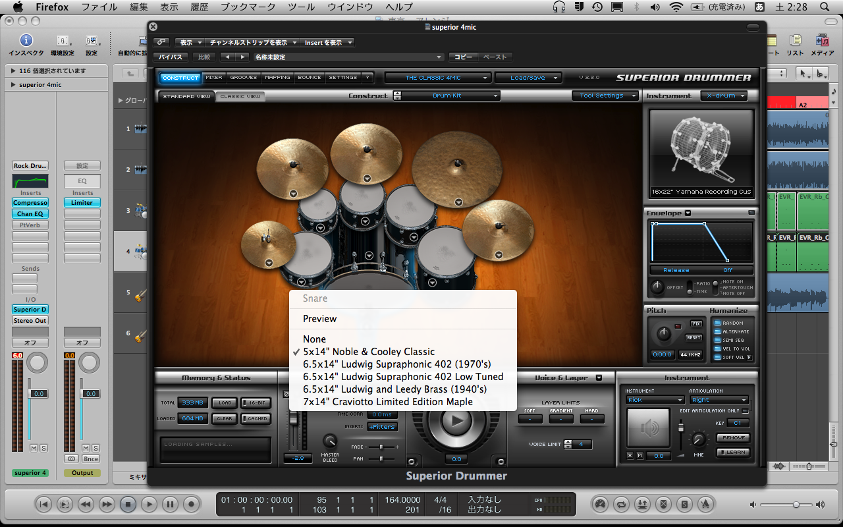Viewport: 843px width, 527px height.
Task: Click the memory LOAD button
Action: [x=225, y=402]
